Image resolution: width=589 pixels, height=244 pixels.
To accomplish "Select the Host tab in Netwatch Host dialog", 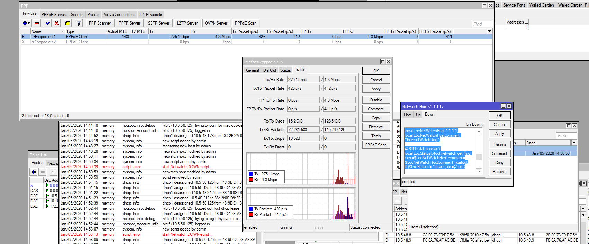I will coord(408,115).
